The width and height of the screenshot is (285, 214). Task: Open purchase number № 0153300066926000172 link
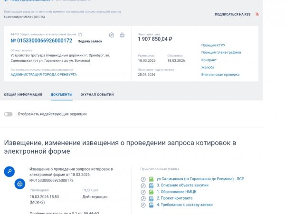pyautogui.click(x=41, y=40)
